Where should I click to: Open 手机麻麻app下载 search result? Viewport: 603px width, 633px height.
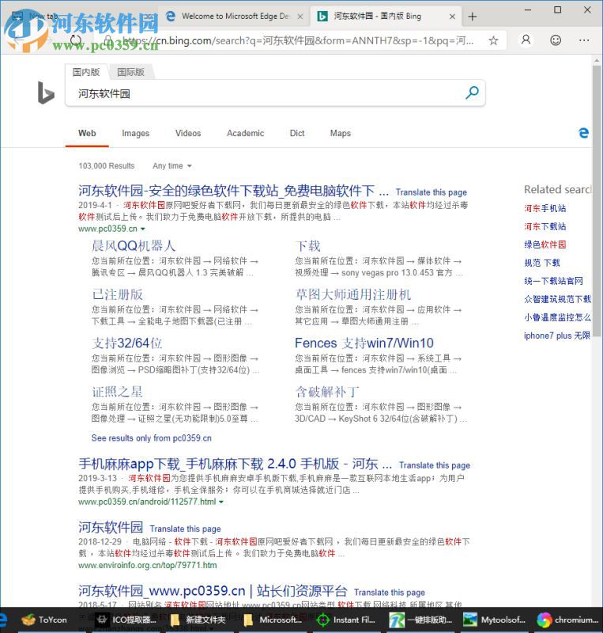236,464
